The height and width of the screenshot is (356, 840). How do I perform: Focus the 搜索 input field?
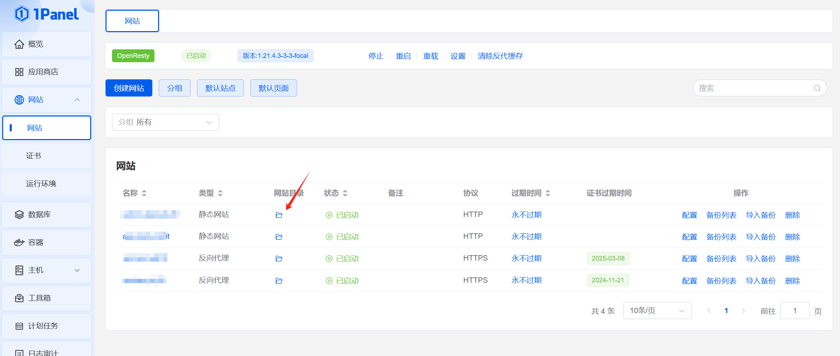click(x=755, y=88)
